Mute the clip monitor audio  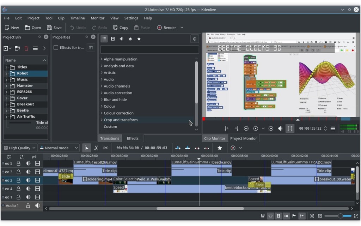(x=280, y=129)
